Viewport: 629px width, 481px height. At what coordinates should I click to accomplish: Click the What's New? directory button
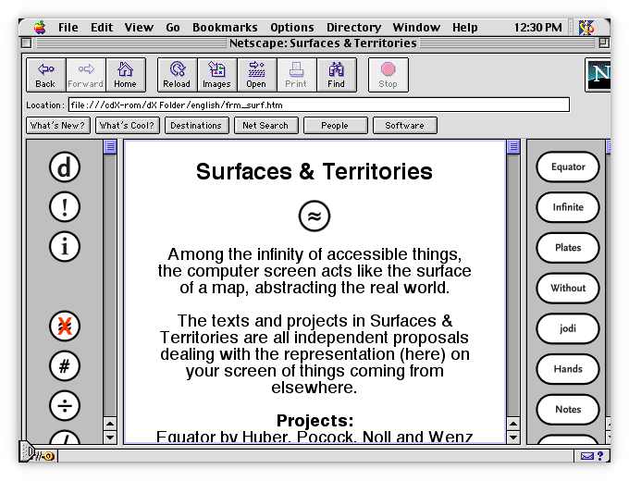point(58,126)
